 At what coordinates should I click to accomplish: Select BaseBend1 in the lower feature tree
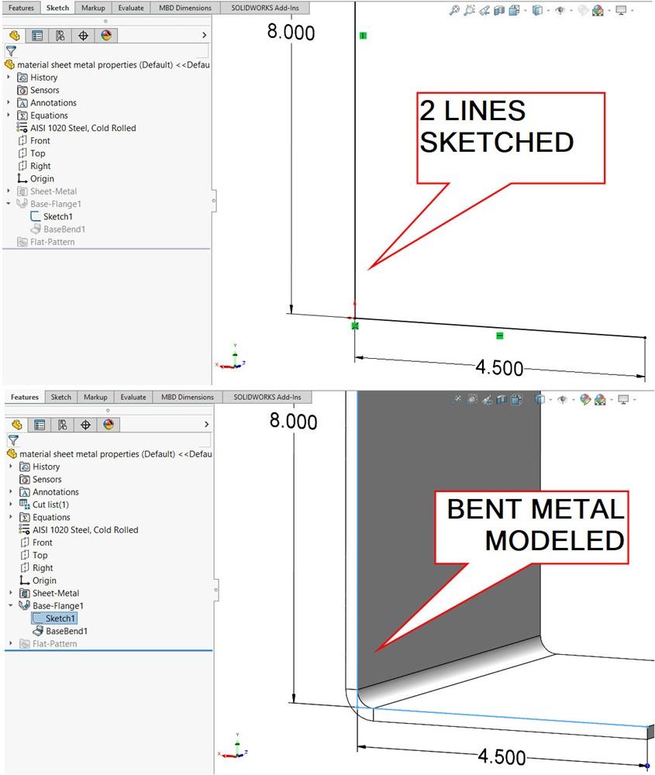click(66, 631)
